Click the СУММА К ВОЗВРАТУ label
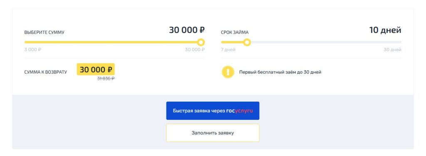 [x=46, y=72]
